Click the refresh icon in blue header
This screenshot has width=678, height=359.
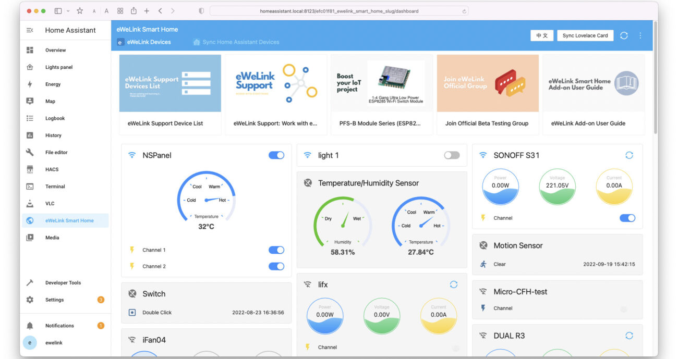[x=624, y=35]
